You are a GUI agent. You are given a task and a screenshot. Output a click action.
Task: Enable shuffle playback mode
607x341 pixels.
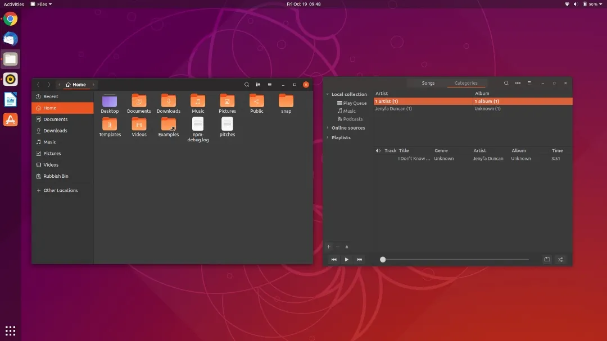[x=560, y=259]
